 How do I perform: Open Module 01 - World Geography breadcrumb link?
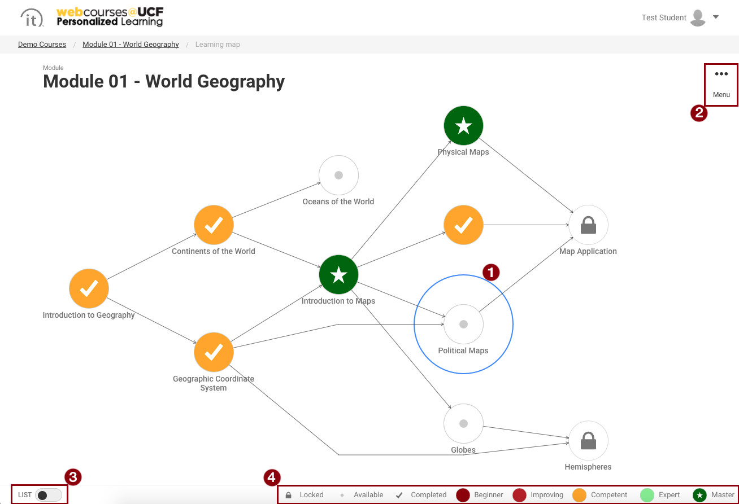(131, 44)
